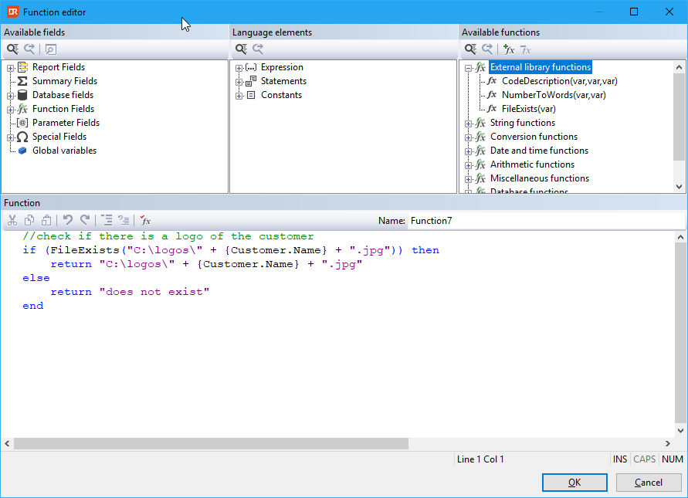Select NumberToWords(var,var) function
This screenshot has width=688, height=498.
pyautogui.click(x=554, y=95)
